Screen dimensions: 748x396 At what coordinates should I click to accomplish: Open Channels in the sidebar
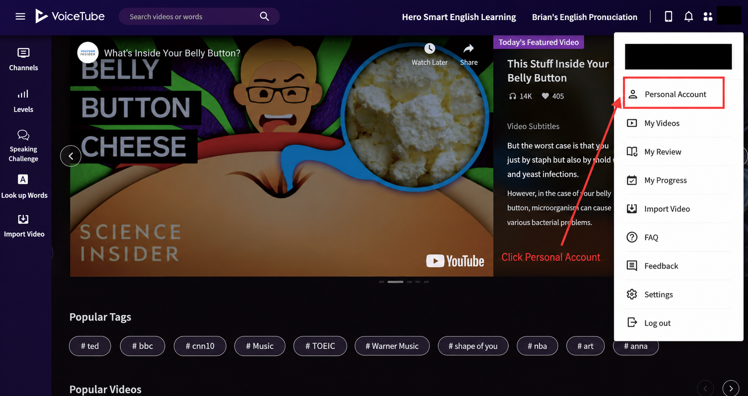23,59
